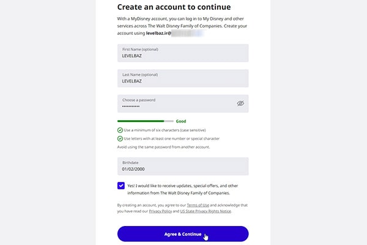
Task: Click the Agree & Continue button
Action: click(183, 234)
